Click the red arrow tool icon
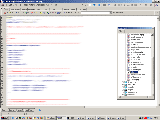 coord(5,13)
